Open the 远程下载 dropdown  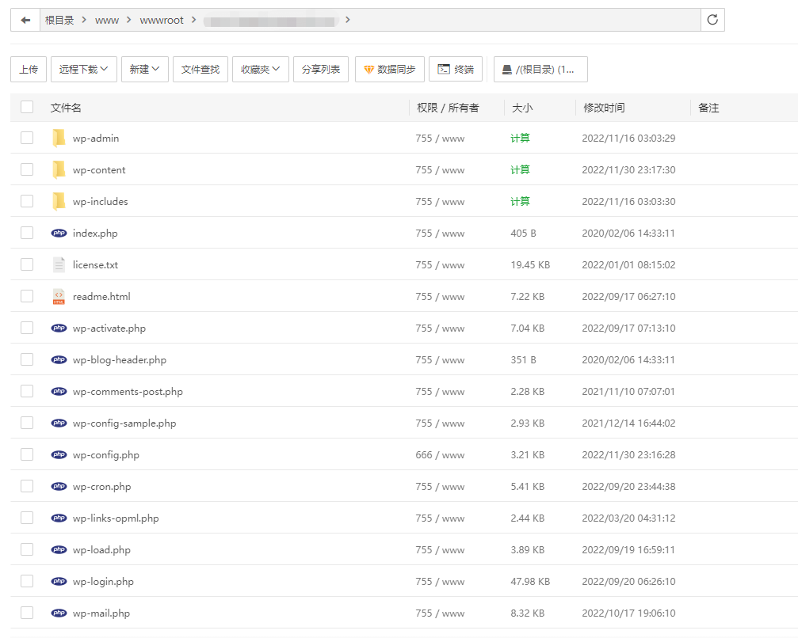tap(84, 69)
